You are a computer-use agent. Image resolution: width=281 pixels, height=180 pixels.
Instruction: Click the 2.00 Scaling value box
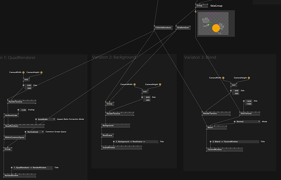click(x=23, y=110)
